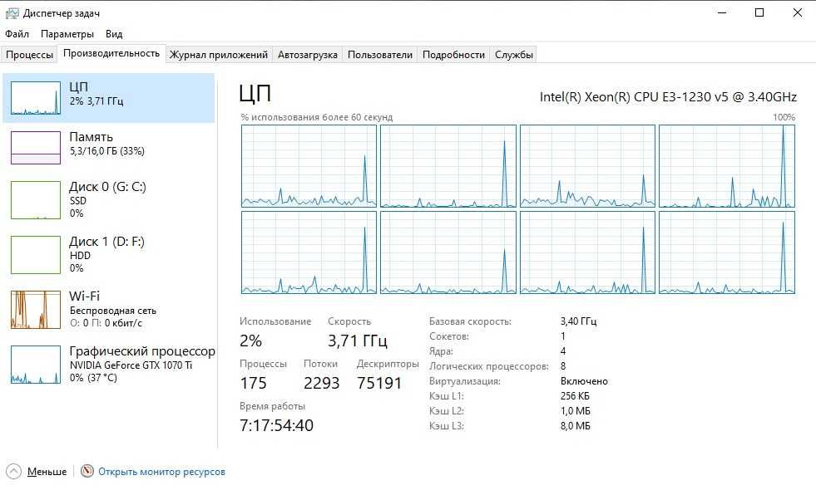This screenshot has height=490, width=816.
Task: Switch to the Пользователи tab
Action: (x=380, y=54)
